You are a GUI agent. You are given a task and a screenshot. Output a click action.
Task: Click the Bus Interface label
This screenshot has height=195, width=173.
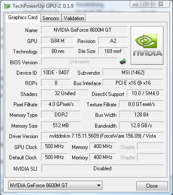click(87, 83)
